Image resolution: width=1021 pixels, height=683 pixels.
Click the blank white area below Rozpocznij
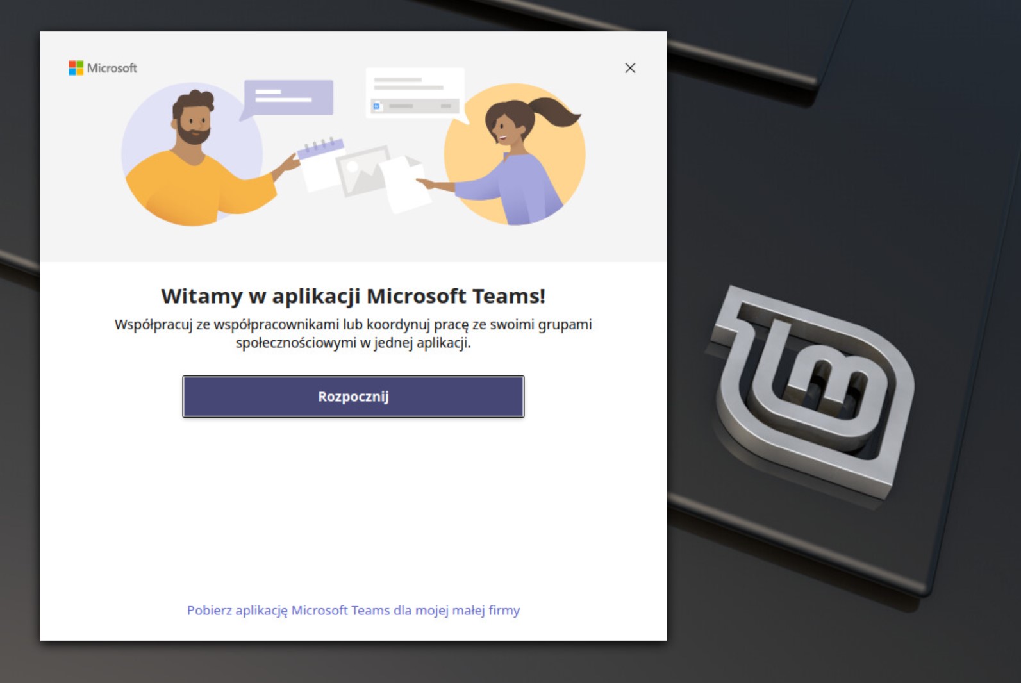coord(353,506)
